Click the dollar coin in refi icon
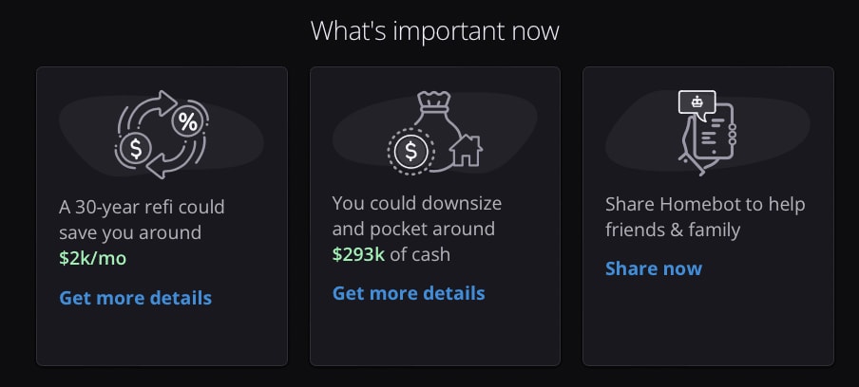 click(135, 149)
